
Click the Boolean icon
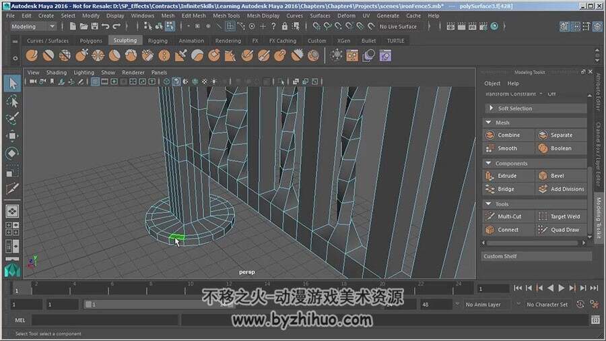click(543, 148)
